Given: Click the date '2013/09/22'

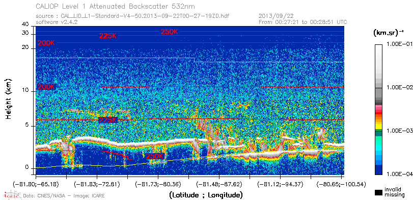Looking at the screenshot, I should (276, 16).
